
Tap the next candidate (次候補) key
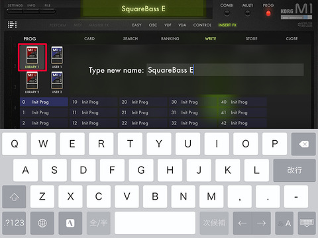point(214,223)
